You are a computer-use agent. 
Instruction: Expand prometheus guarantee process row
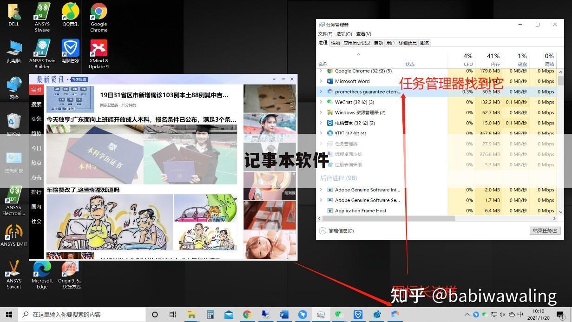pyautogui.click(x=321, y=92)
